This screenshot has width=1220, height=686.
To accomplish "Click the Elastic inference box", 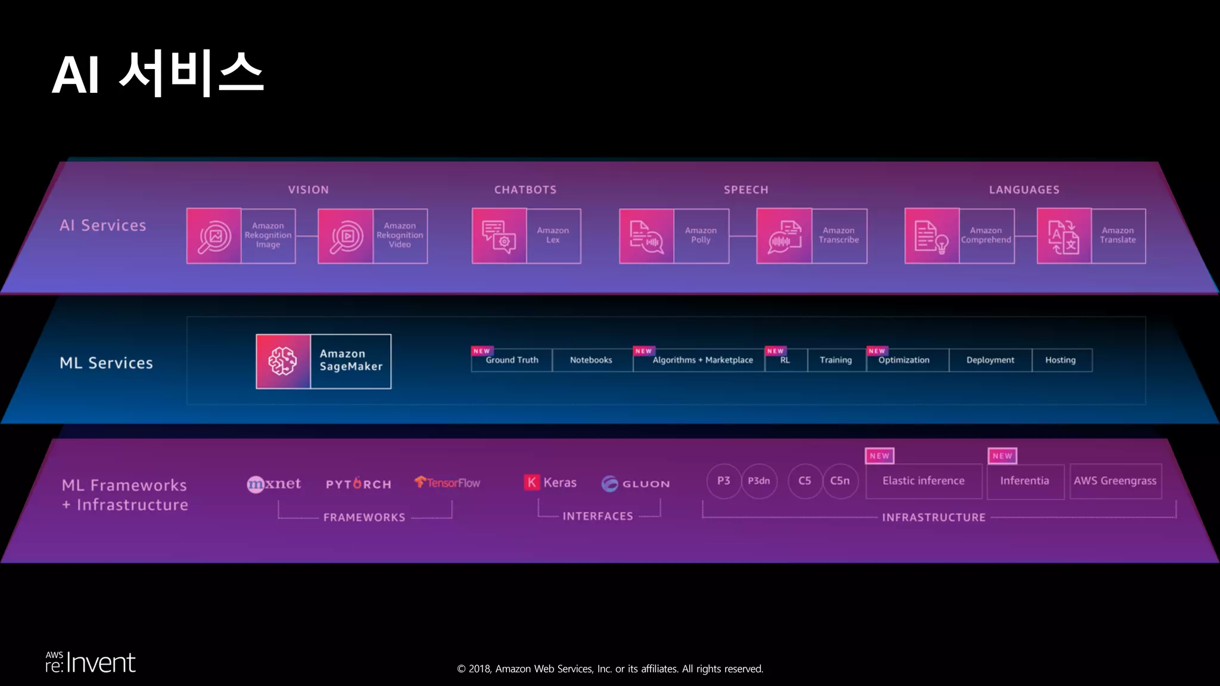I will (x=923, y=481).
